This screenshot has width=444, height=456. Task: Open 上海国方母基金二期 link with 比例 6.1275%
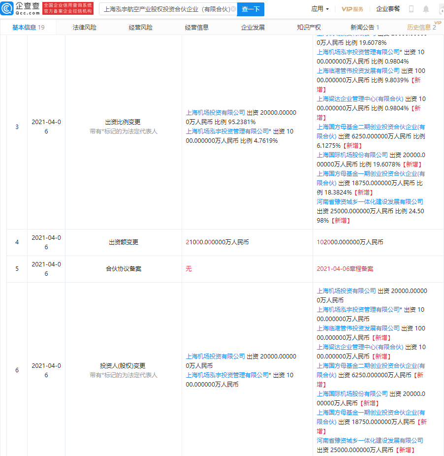pos(371,131)
